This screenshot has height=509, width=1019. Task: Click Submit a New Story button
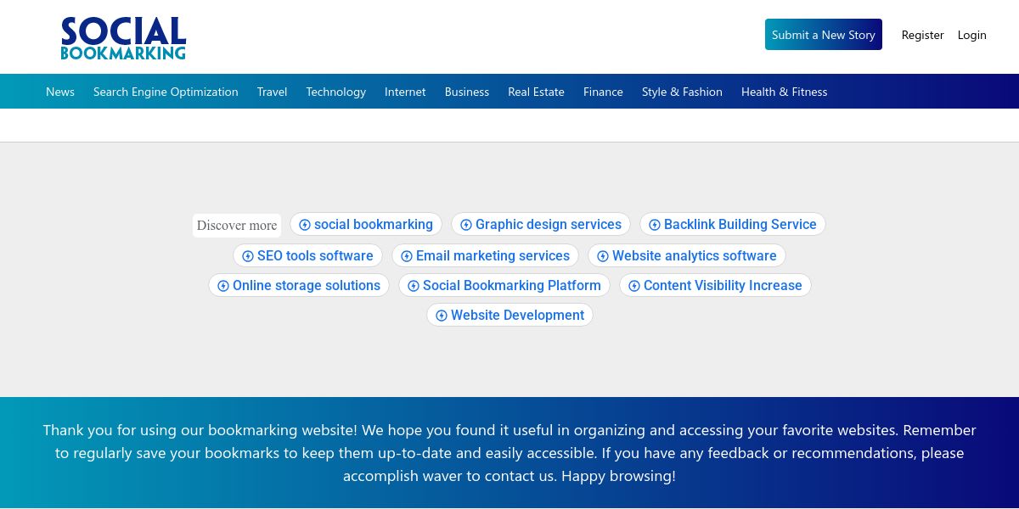tap(824, 35)
